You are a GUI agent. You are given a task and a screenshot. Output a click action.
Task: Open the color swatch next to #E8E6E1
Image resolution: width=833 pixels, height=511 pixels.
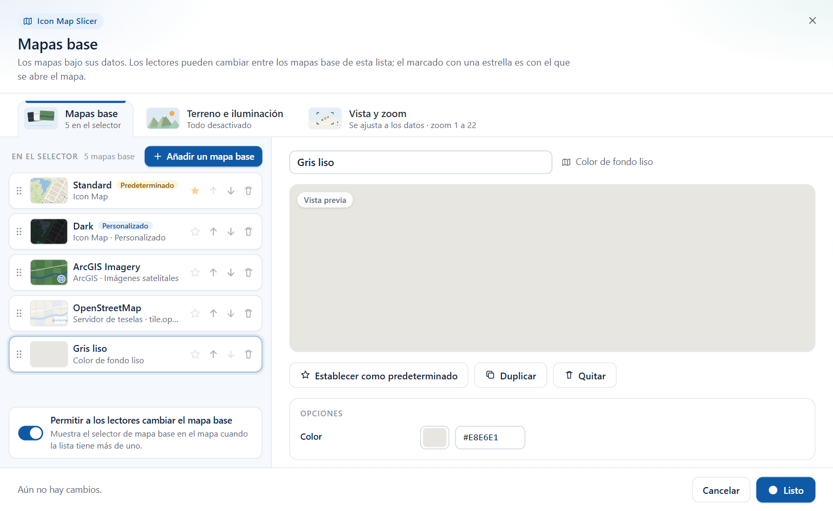click(x=435, y=438)
